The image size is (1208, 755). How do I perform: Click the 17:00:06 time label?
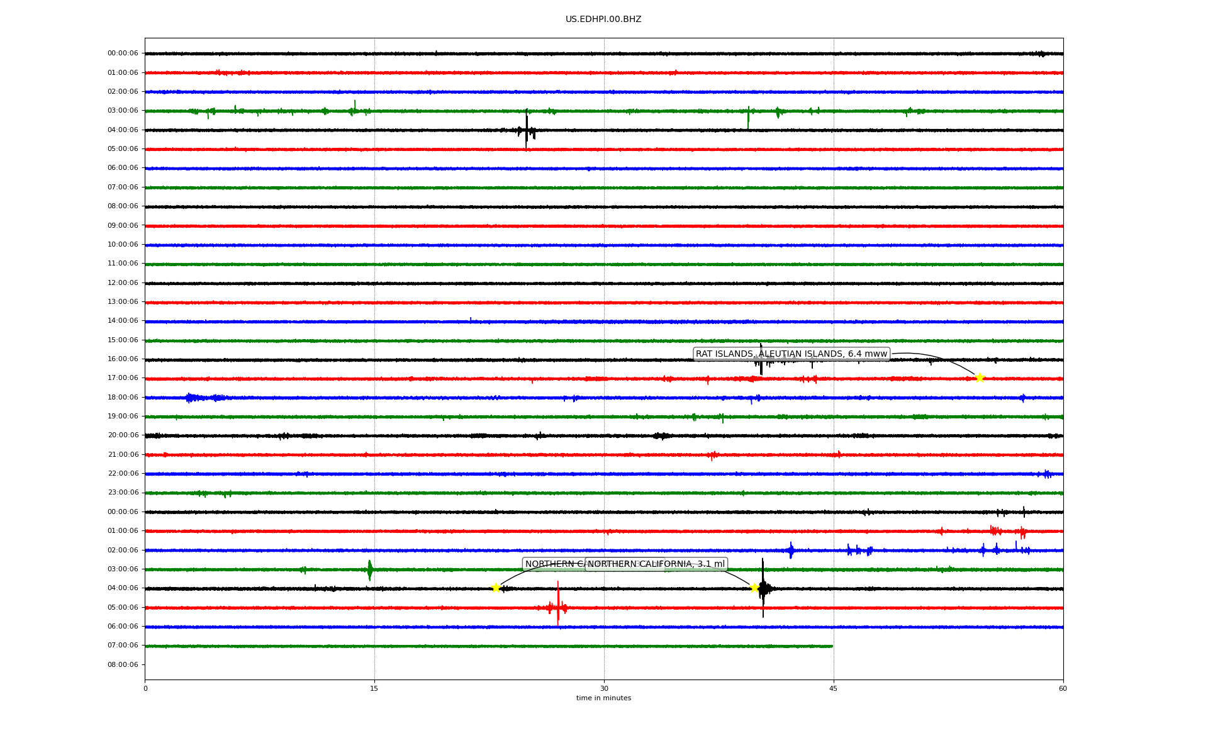(x=123, y=378)
